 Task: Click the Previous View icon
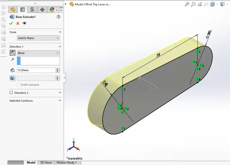200,4
